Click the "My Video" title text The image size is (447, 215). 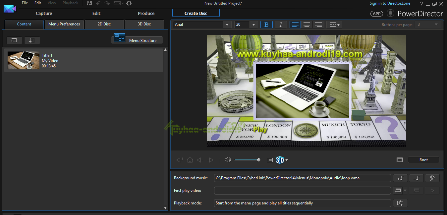click(50, 61)
